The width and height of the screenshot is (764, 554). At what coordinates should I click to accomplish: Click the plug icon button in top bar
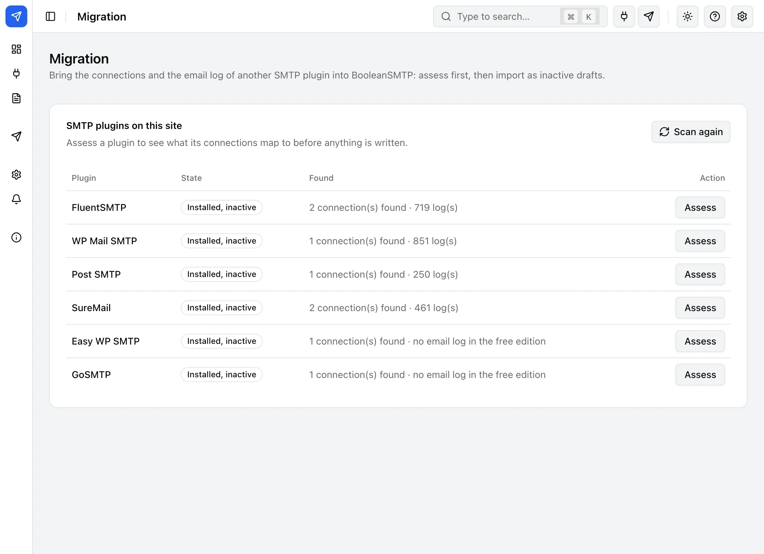624,16
